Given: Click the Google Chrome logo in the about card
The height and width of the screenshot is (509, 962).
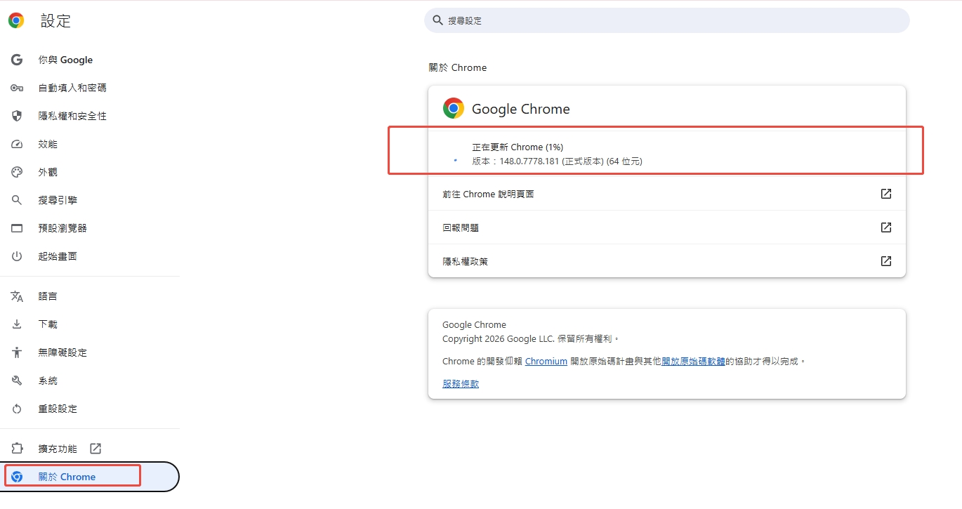Looking at the screenshot, I should (x=454, y=108).
